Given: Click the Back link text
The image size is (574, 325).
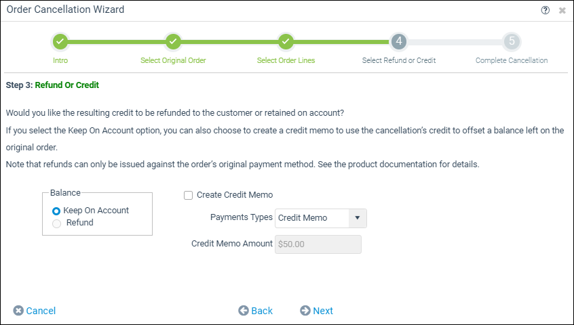Looking at the screenshot, I should coord(262,311).
